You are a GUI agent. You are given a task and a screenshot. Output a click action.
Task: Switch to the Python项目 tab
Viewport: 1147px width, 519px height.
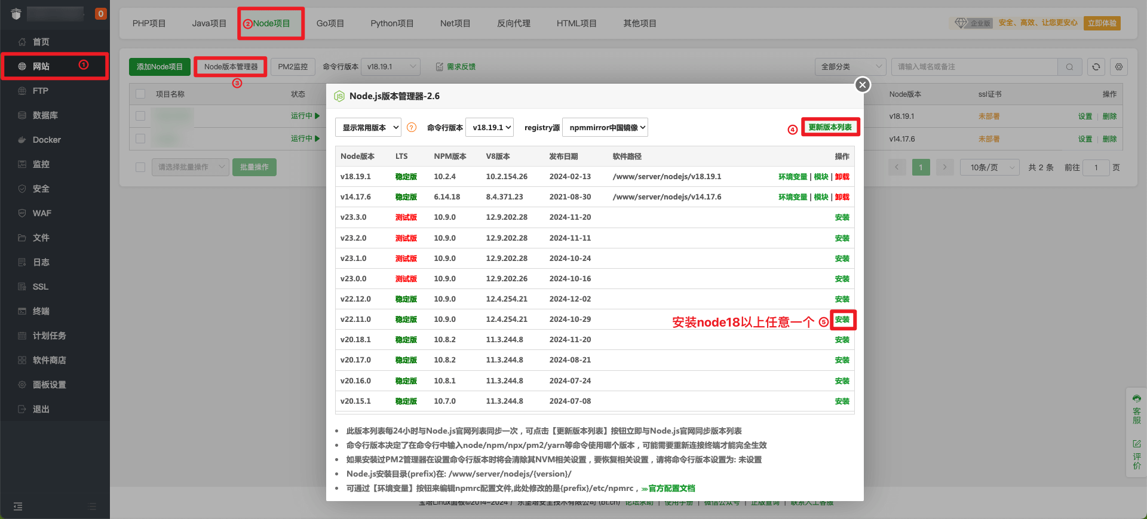point(392,23)
